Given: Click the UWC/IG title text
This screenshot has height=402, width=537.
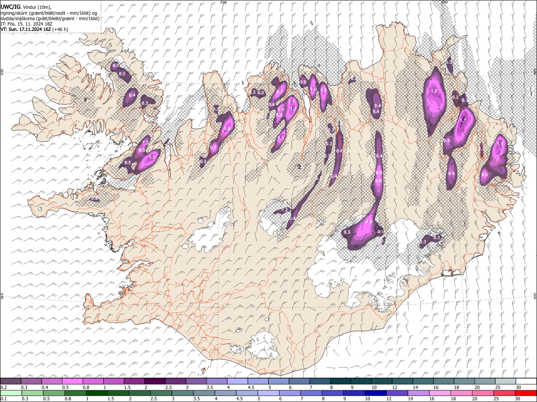Looking at the screenshot, I should [x=10, y=7].
